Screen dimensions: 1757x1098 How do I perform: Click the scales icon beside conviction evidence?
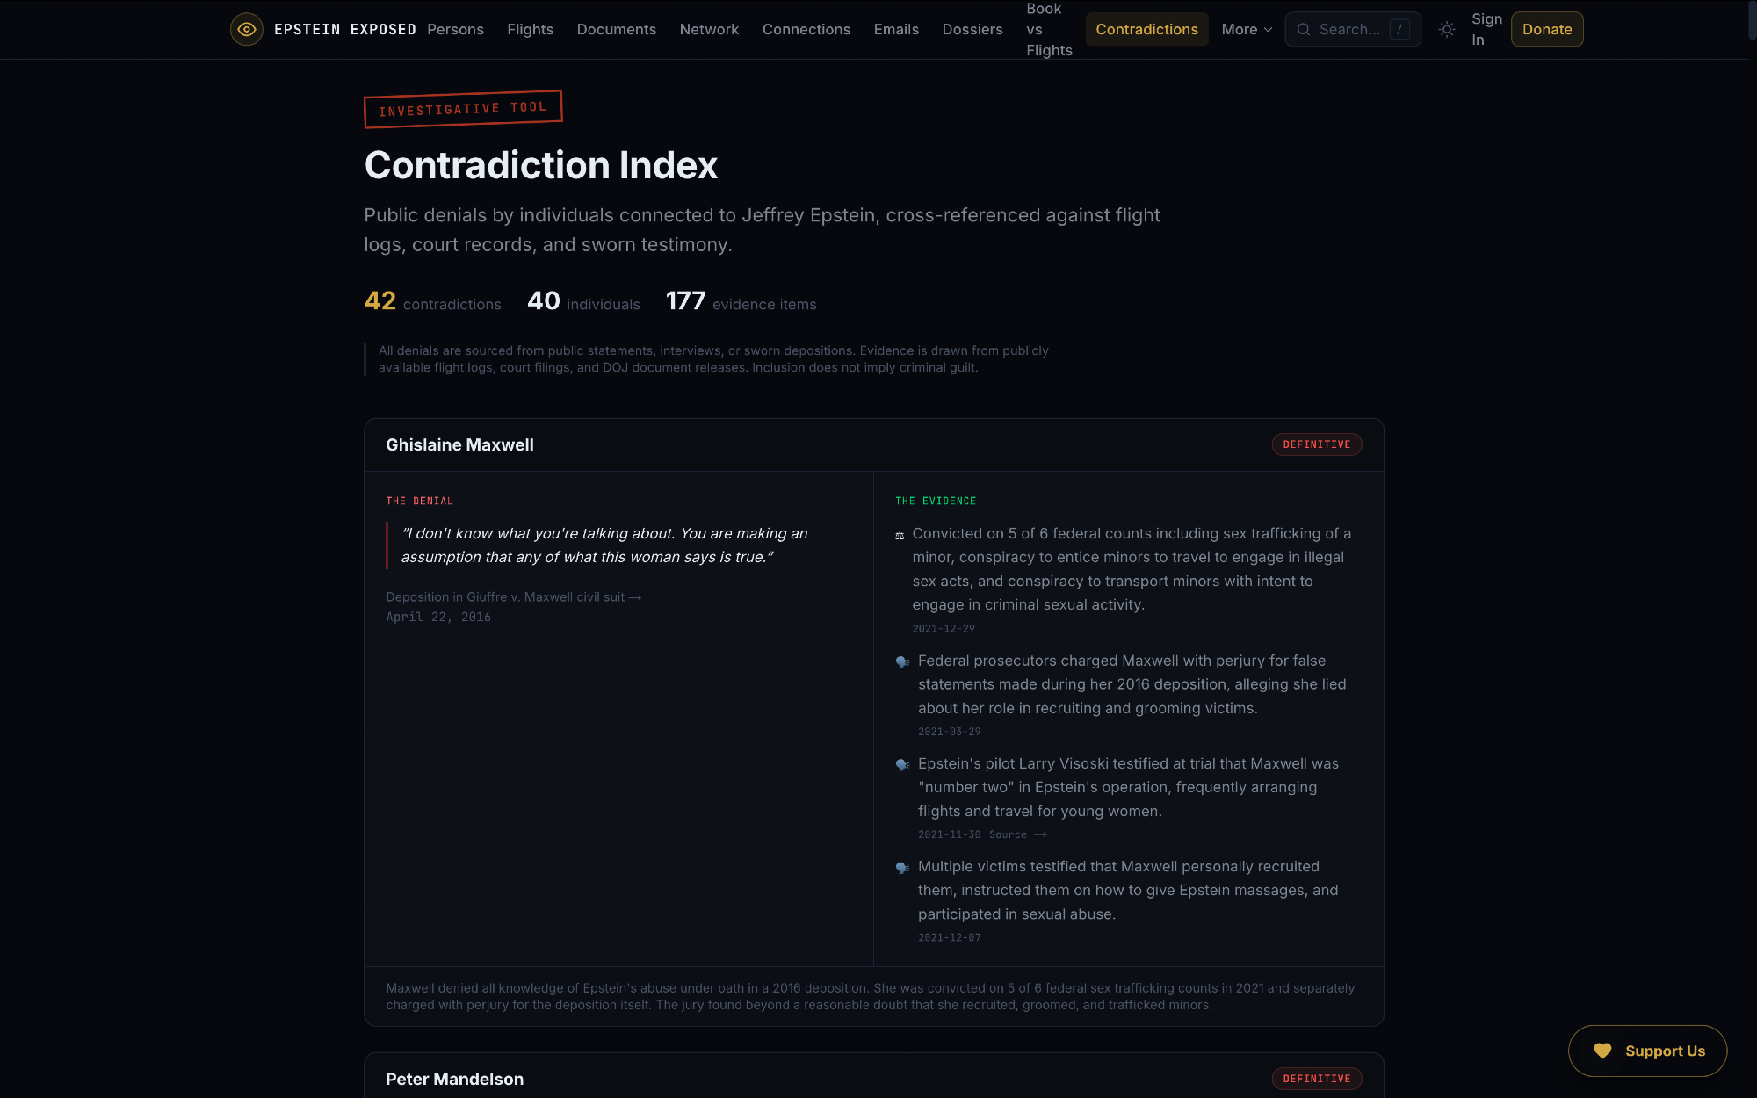pos(900,535)
